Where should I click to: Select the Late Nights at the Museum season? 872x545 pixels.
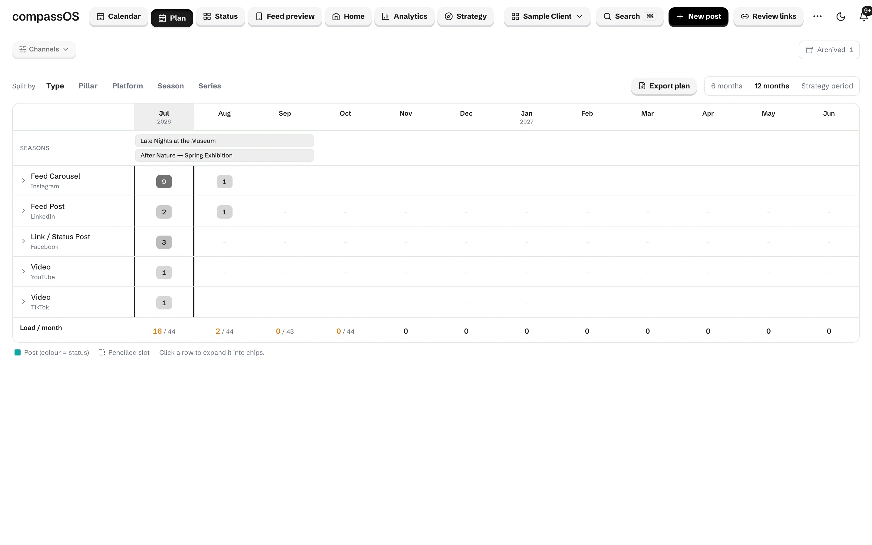pos(224,140)
